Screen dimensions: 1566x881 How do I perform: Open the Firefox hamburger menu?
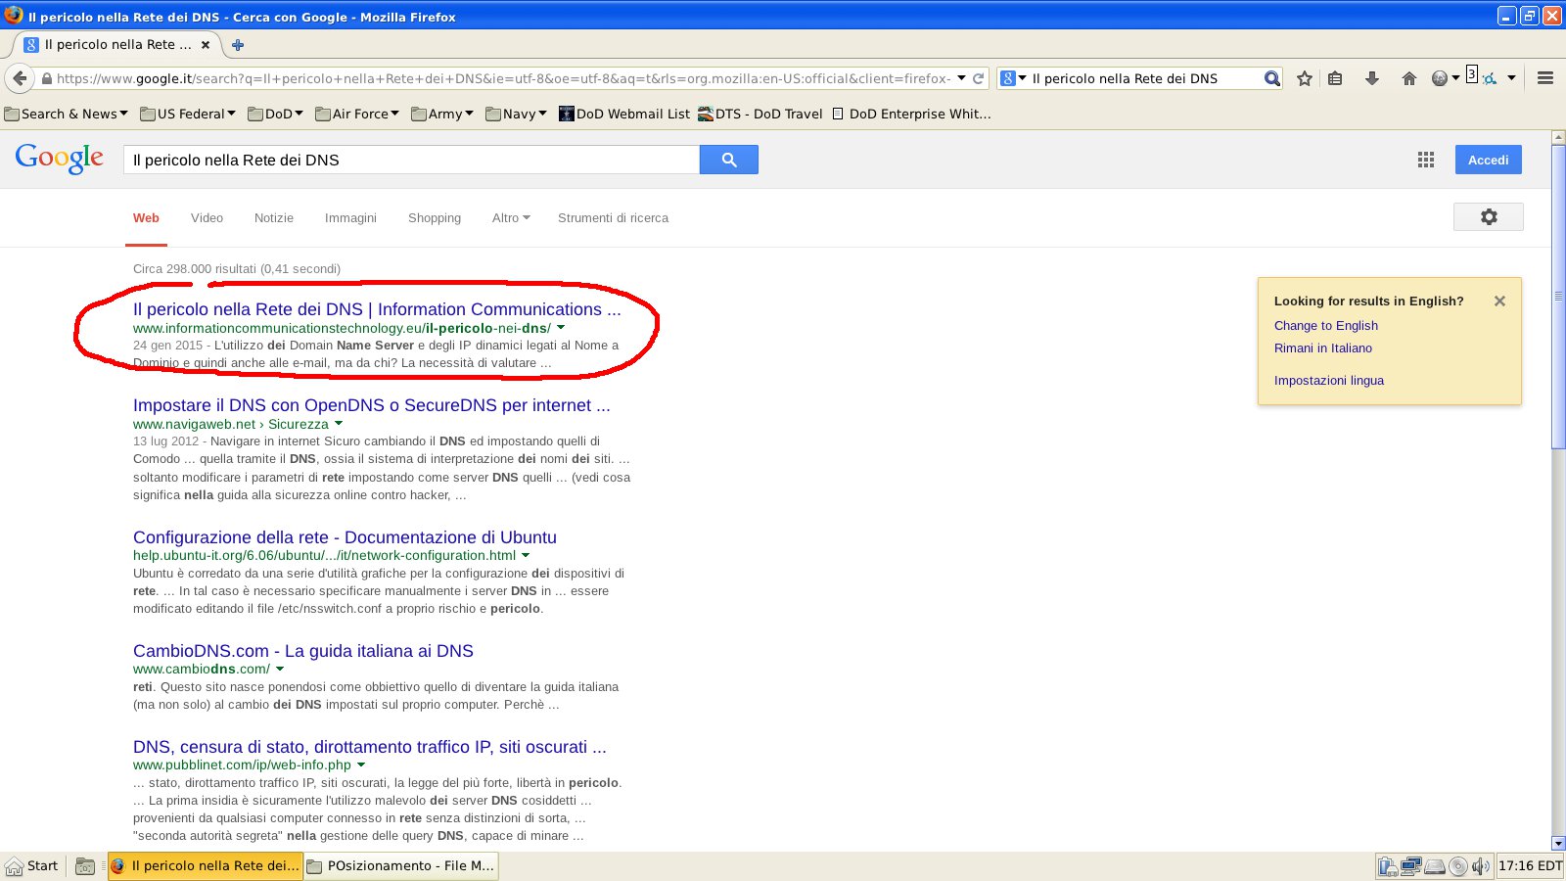pyautogui.click(x=1545, y=78)
